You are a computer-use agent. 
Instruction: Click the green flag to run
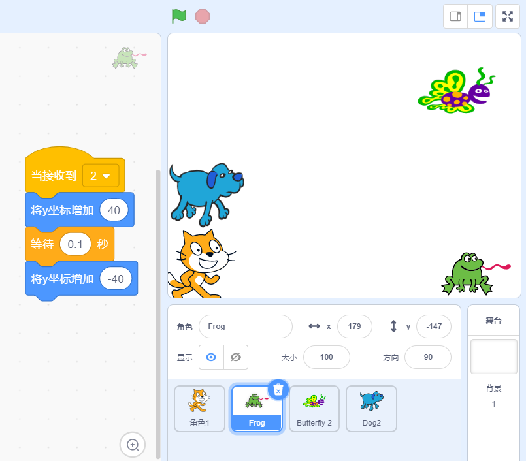pos(178,16)
